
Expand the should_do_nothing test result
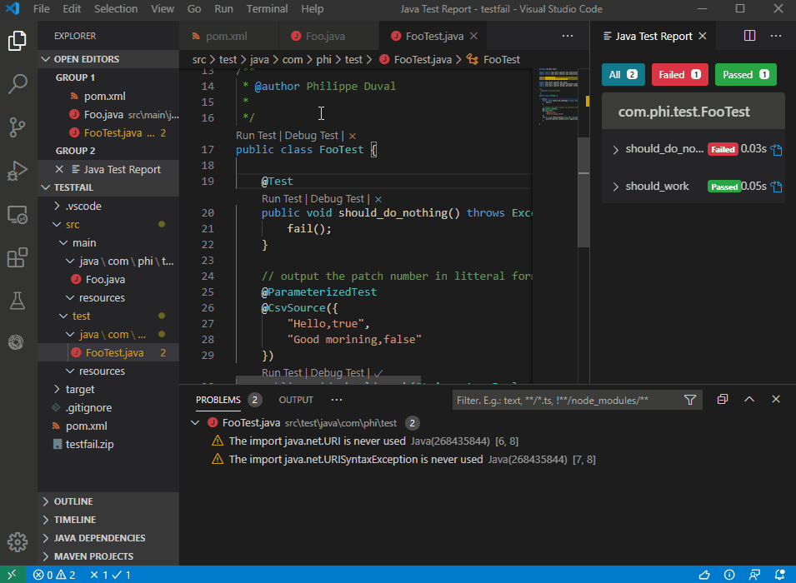tap(615, 150)
